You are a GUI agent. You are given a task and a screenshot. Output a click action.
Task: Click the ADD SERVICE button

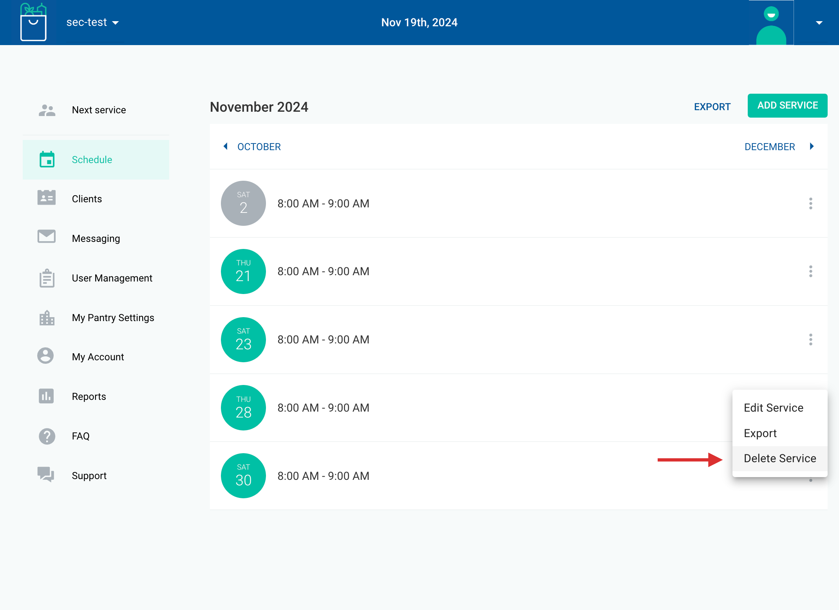click(787, 105)
